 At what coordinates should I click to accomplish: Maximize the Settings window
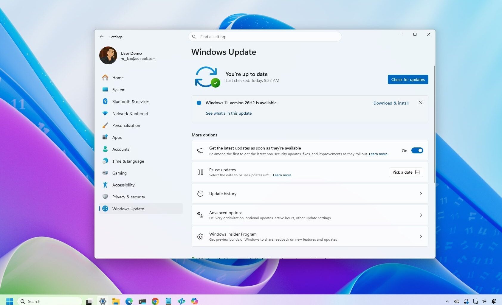[415, 34]
